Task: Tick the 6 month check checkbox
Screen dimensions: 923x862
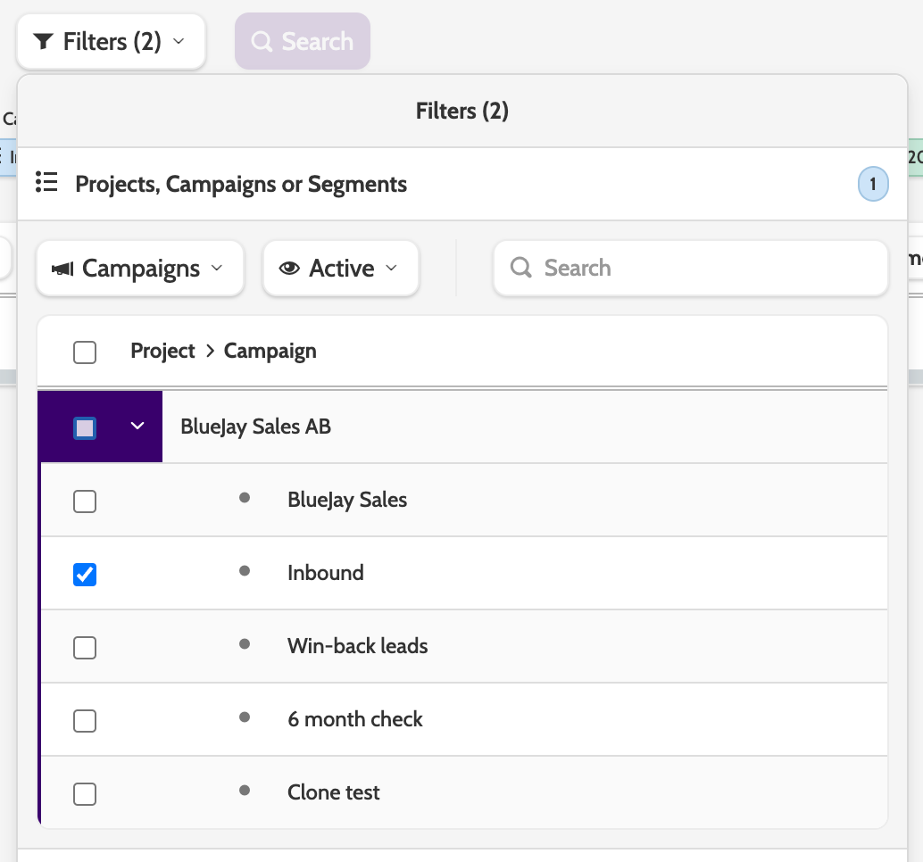Action: click(85, 721)
